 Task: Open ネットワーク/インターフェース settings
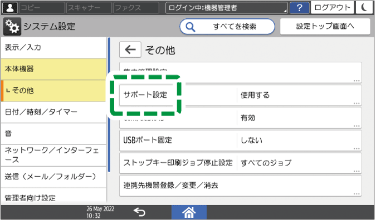tap(53, 156)
